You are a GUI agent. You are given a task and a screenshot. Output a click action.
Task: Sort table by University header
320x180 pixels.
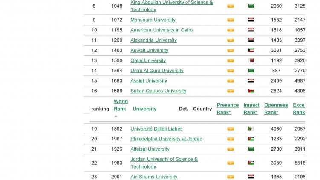(x=144, y=109)
